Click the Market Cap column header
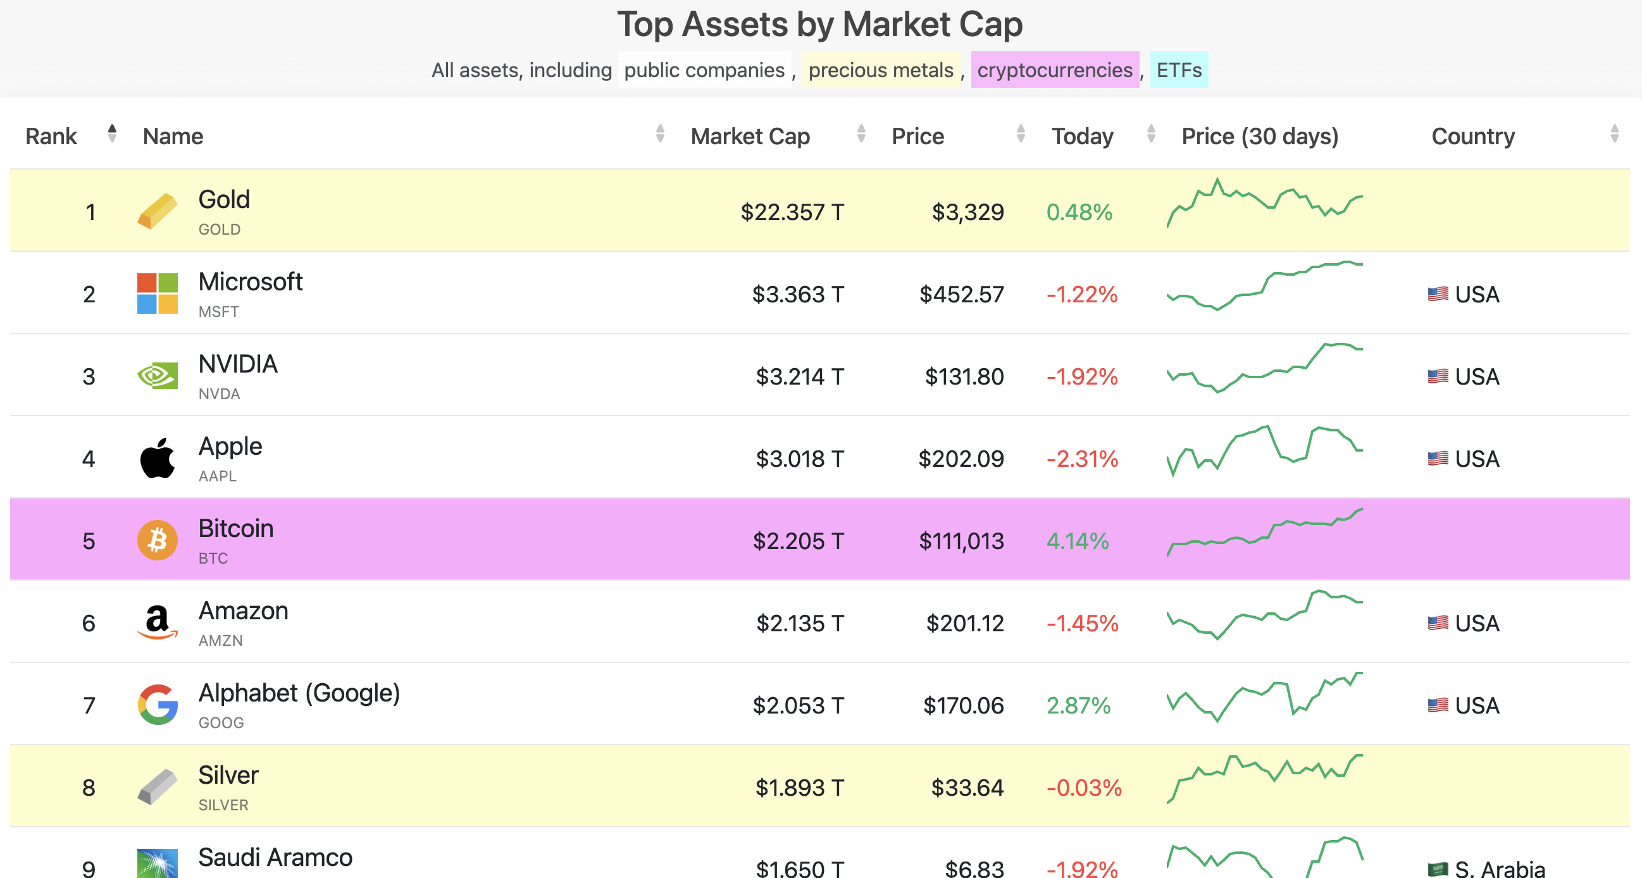This screenshot has width=1642, height=878. 750,137
